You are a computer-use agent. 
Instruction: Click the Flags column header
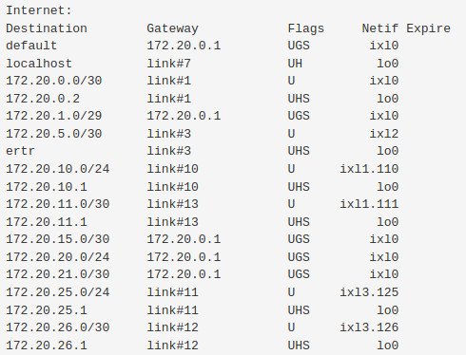pos(306,28)
